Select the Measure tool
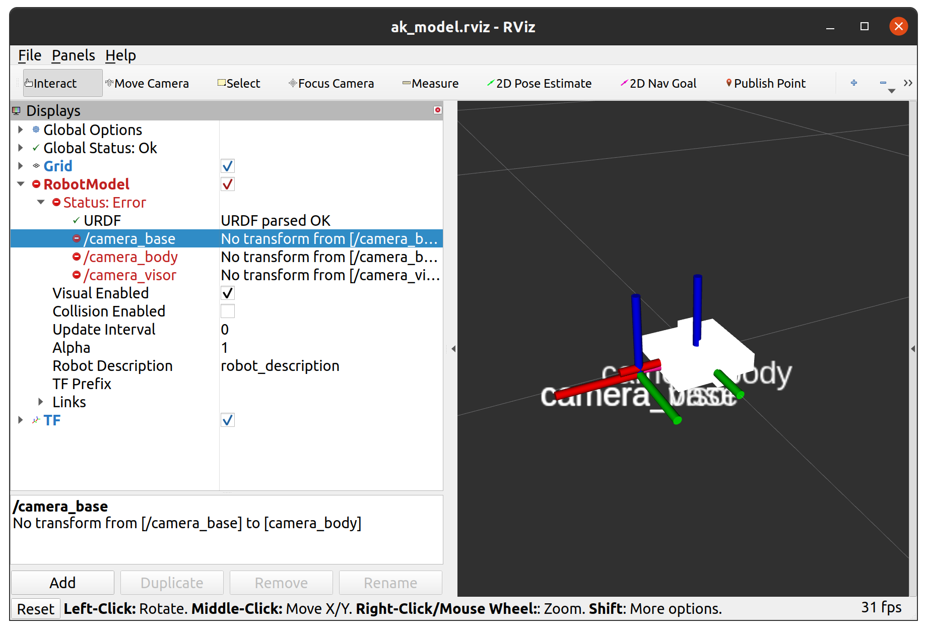The height and width of the screenshot is (630, 927). tap(431, 83)
